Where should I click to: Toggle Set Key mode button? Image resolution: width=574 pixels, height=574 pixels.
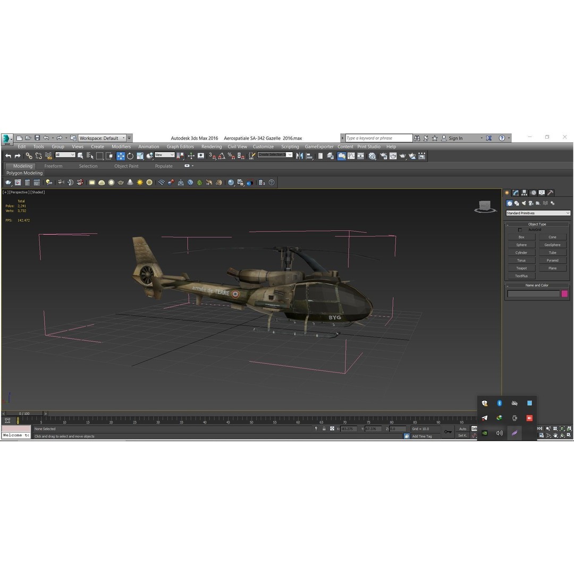pos(463,435)
